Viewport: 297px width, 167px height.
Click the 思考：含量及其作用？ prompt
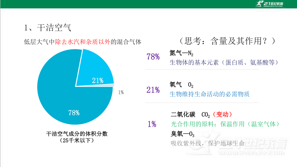point(227,41)
